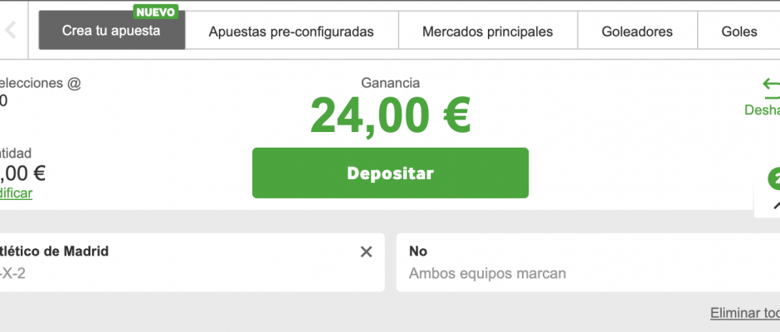Select the "Goleadores" tab

637,32
